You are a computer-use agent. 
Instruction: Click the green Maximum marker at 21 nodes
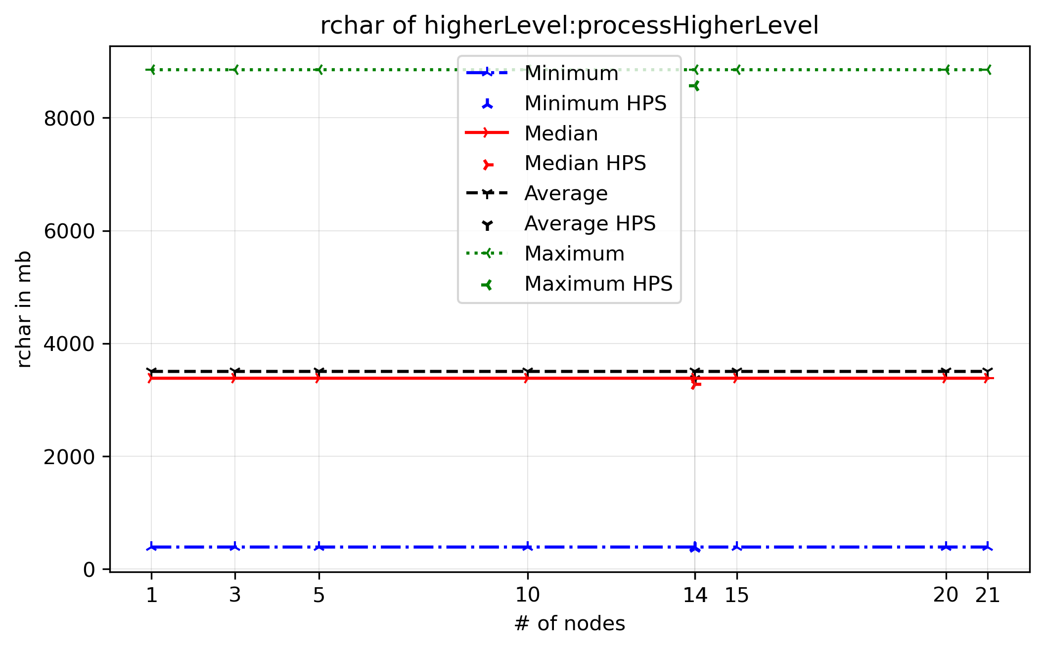[x=988, y=70]
